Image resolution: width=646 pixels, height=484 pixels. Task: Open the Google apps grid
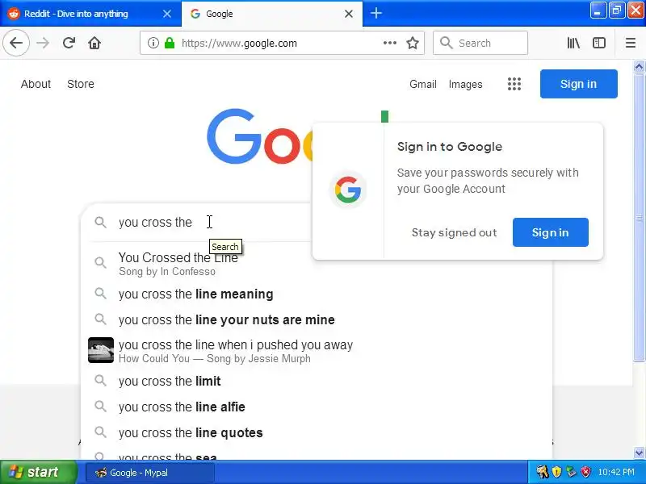coord(514,84)
